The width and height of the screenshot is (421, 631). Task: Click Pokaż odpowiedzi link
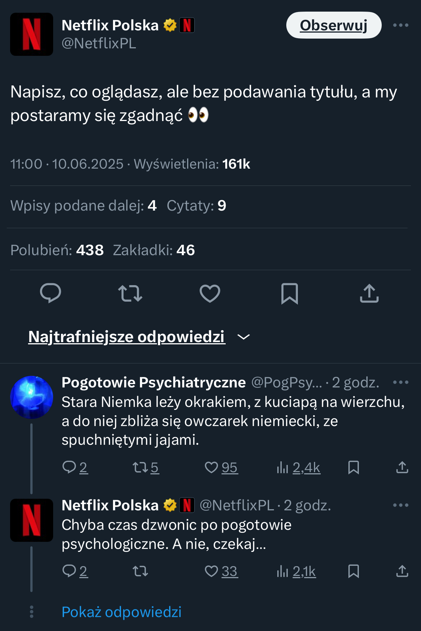tap(121, 612)
